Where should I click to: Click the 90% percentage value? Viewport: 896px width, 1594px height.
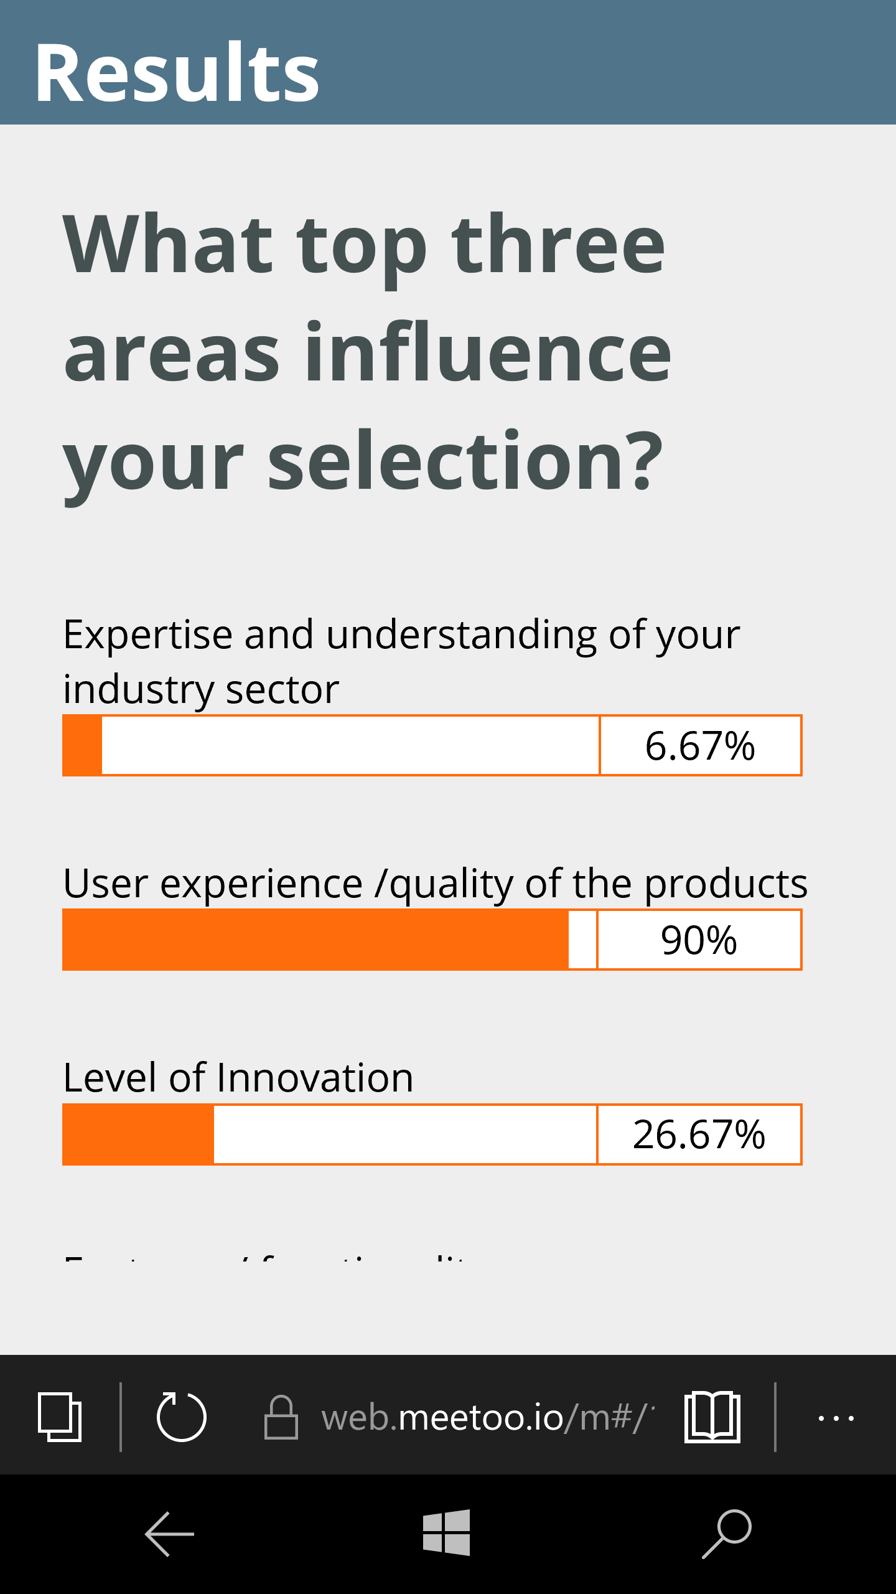coord(699,940)
